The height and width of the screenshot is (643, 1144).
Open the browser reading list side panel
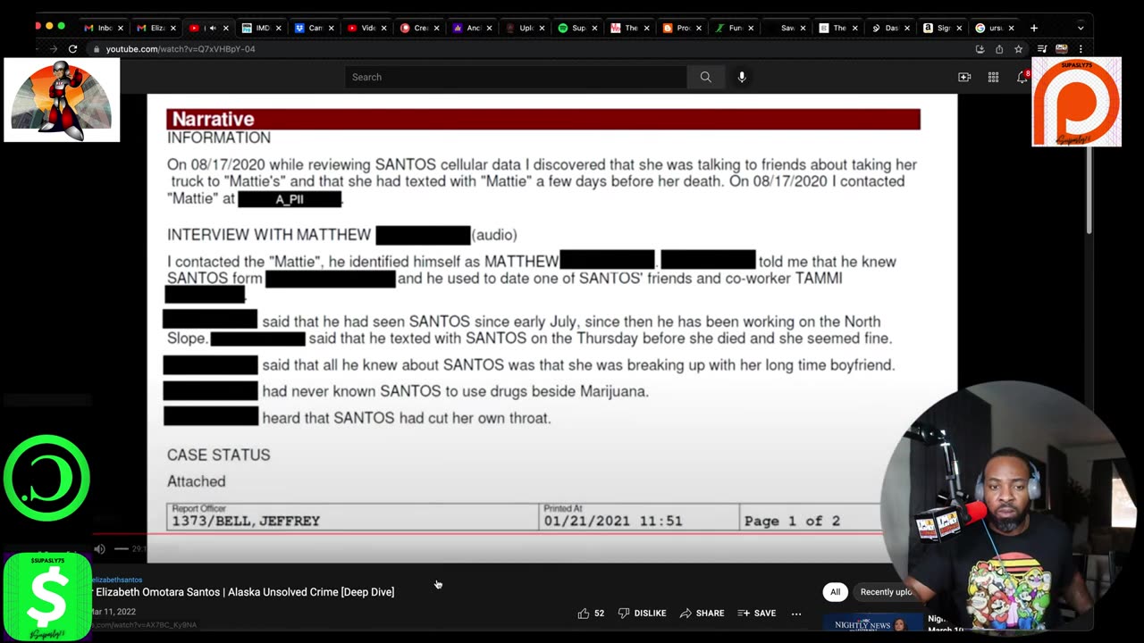1042,49
